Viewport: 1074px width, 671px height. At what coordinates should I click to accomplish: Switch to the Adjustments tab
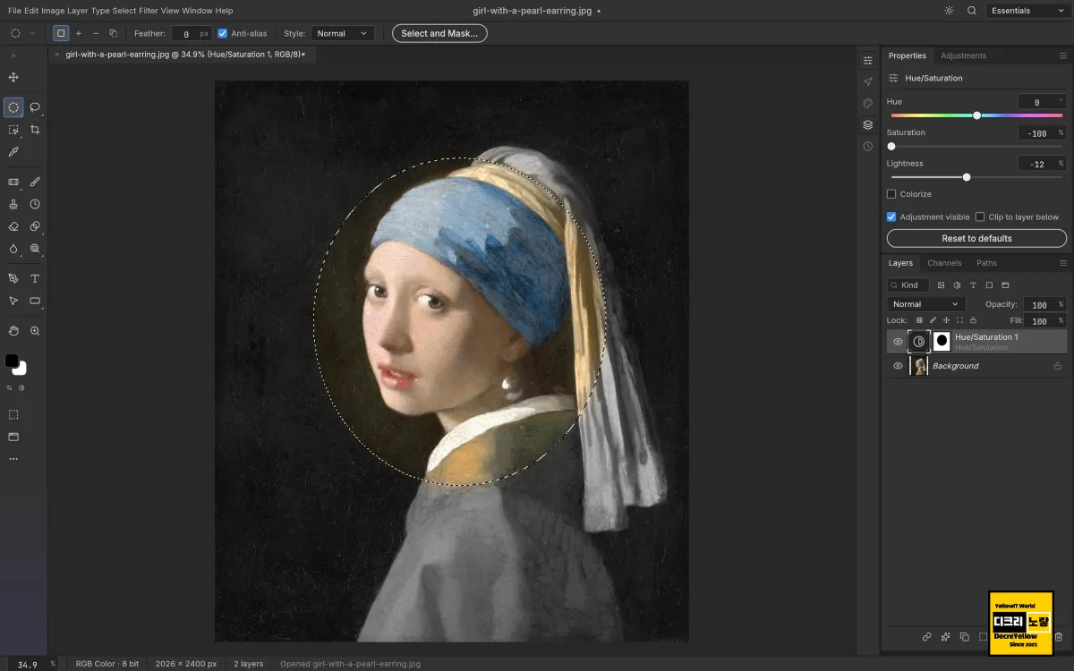[963, 55]
